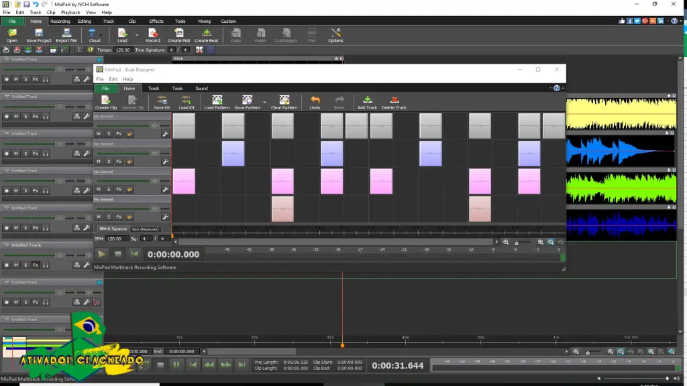
Task: Click the Twitter share icon in MixPad
Action: point(637,21)
